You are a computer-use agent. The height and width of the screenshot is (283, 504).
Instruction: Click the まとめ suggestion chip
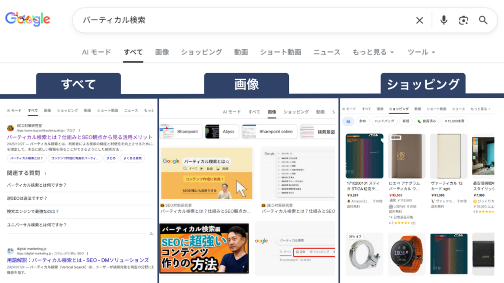coord(112,158)
